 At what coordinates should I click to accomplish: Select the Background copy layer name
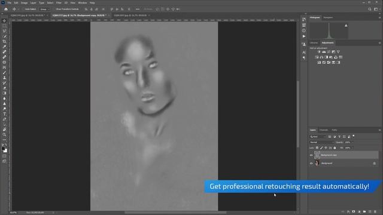point(329,155)
